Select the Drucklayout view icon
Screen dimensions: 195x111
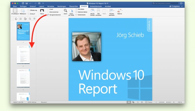click(15, 11)
